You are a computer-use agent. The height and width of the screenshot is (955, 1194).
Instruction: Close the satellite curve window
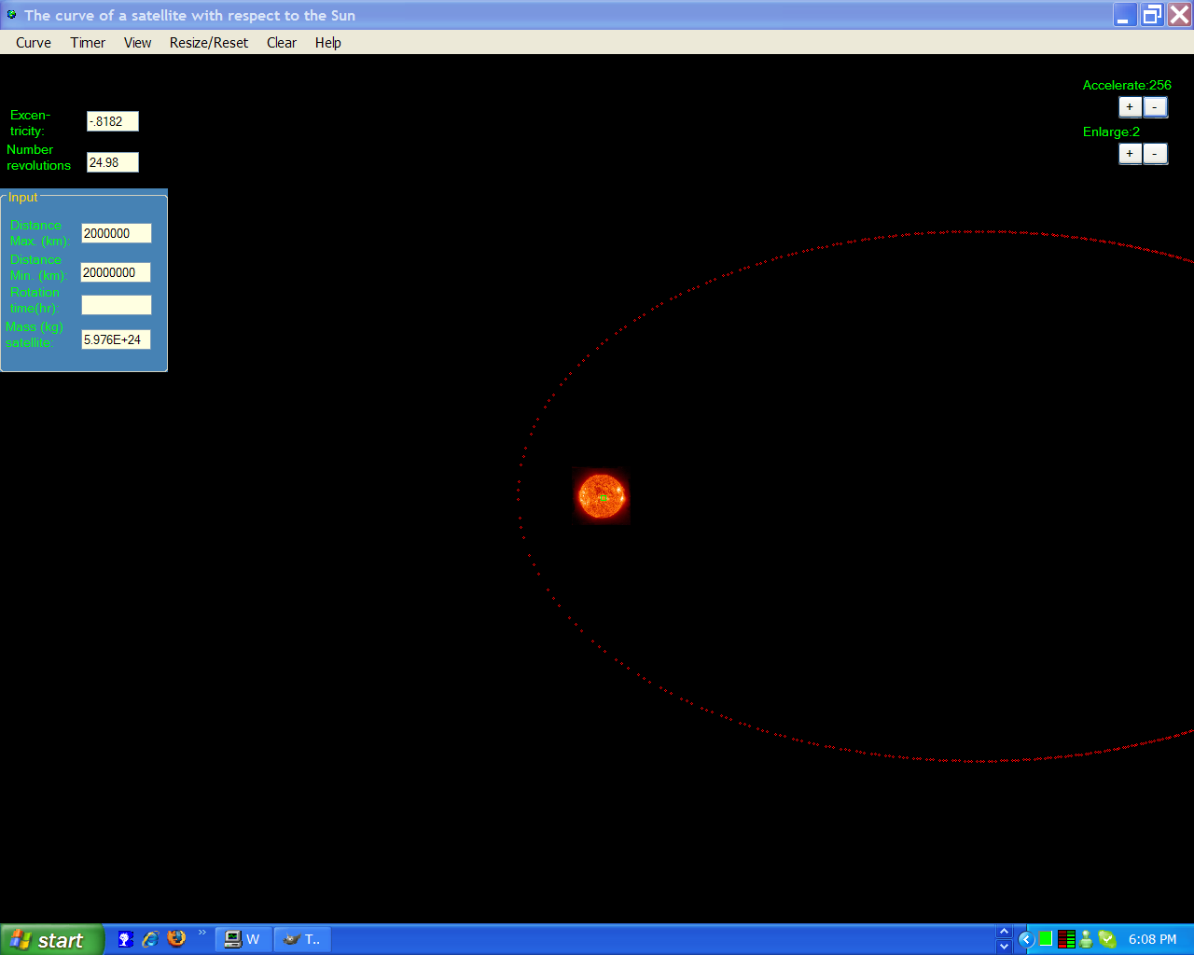(1179, 15)
